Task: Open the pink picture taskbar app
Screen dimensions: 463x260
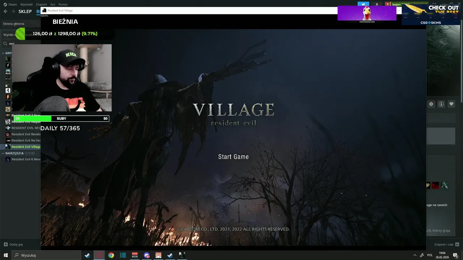Action: click(x=158, y=255)
